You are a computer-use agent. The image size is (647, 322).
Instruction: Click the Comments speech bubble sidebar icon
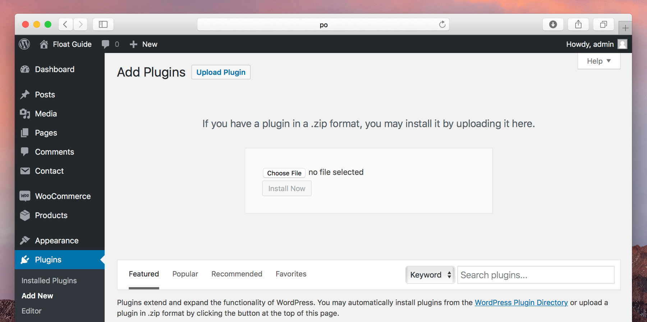pos(25,152)
